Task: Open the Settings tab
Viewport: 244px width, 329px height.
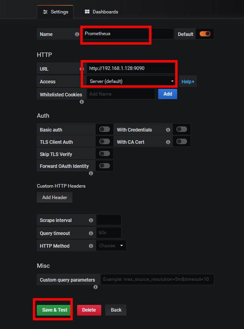Action: click(x=55, y=12)
